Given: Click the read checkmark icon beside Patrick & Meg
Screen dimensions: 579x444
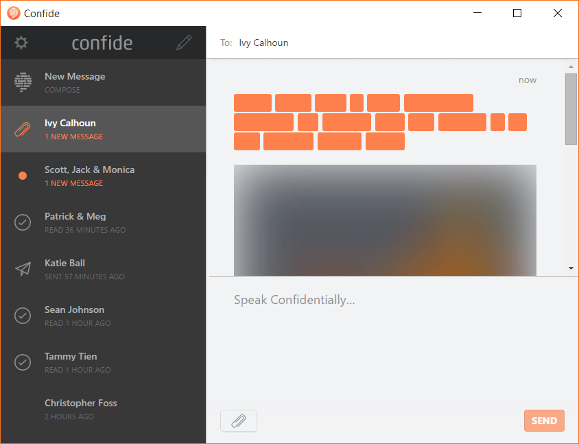Looking at the screenshot, I should coord(23,222).
